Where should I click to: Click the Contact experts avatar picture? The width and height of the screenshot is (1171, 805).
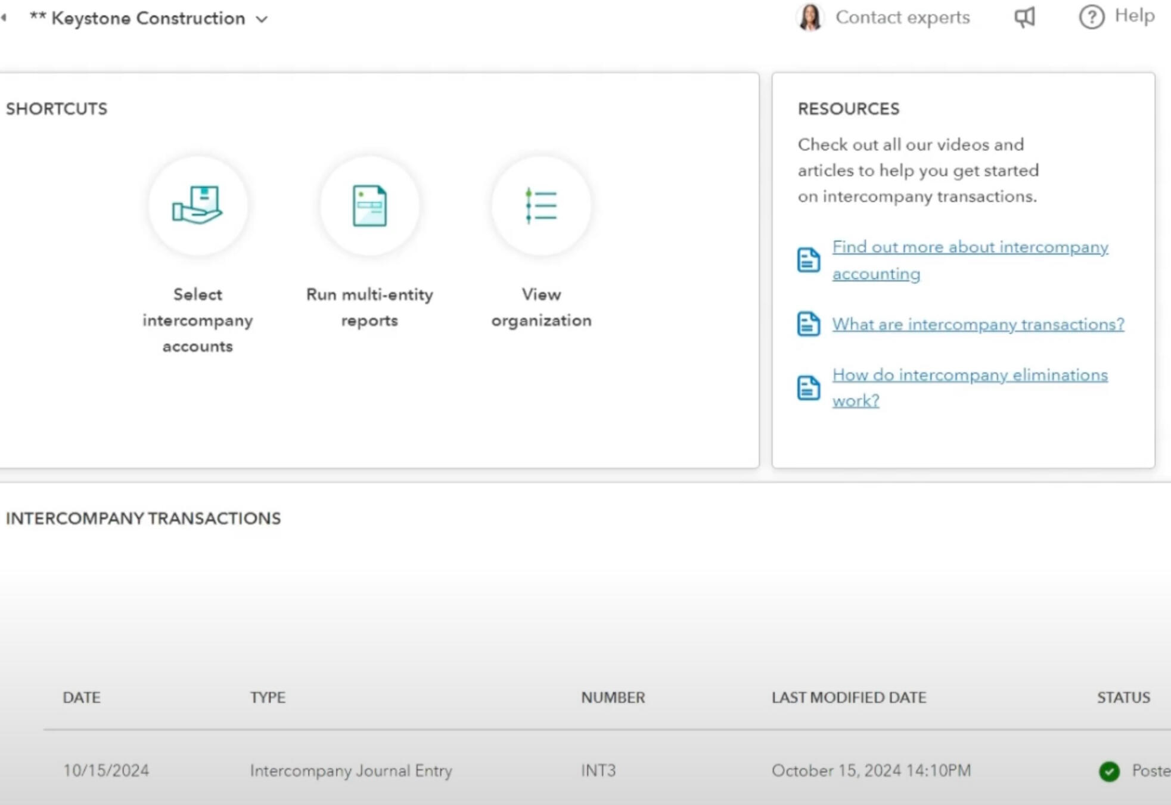pos(810,17)
